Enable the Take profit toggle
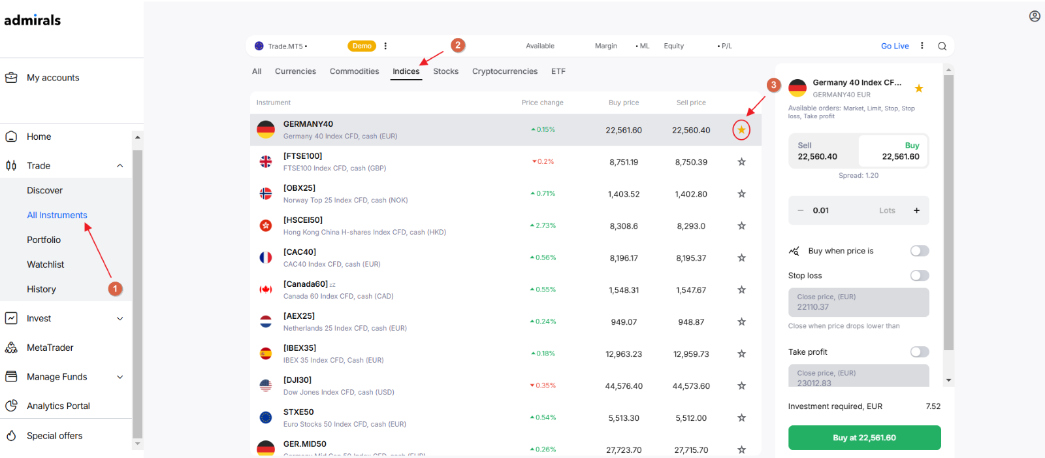This screenshot has height=458, width=1045. point(920,352)
